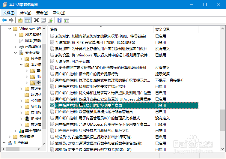Click the 提示凭据 setting value
Image resolution: width=226 pixels, height=159 pixels.
(x=162, y=74)
